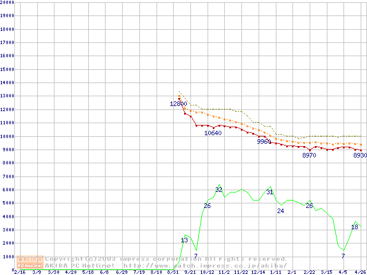Select the 10000 value on y-axis

(7, 136)
